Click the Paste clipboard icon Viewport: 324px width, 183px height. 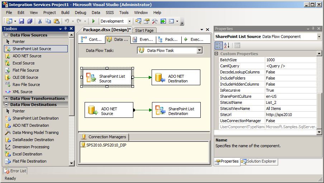(56, 21)
